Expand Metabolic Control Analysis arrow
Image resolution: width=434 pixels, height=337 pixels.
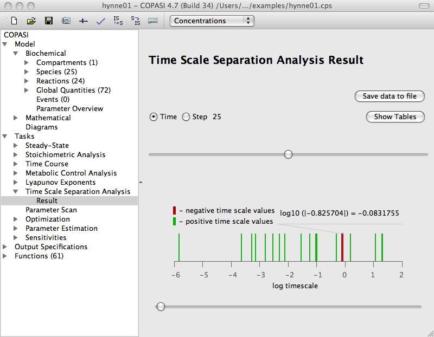[16, 173]
